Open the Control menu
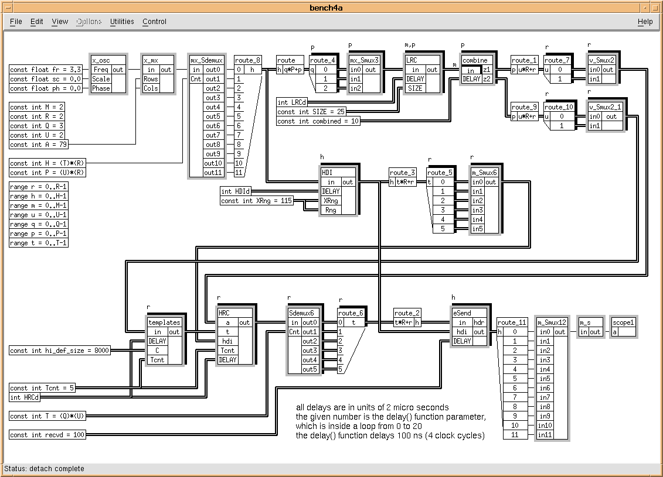This screenshot has height=477, width=663. coord(155,22)
